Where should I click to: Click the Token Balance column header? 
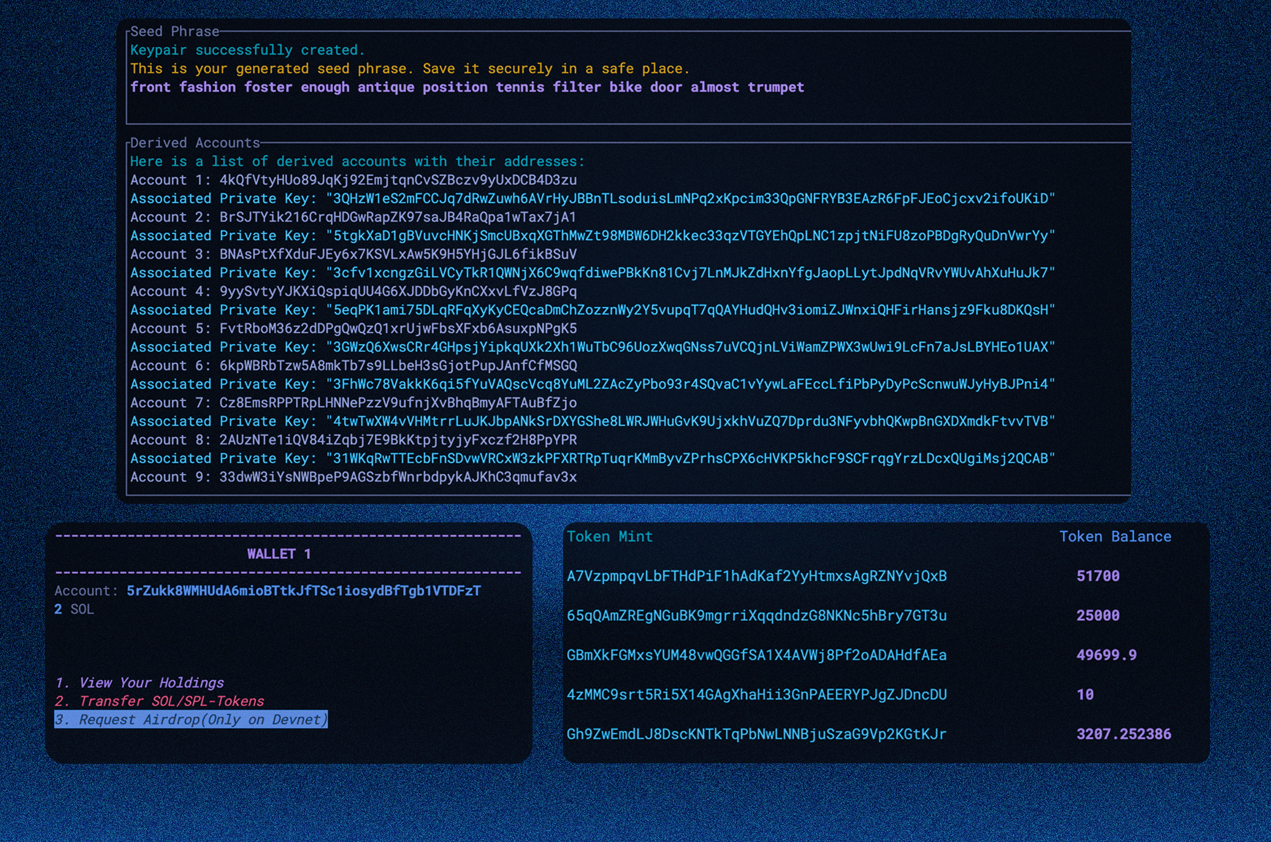coord(1115,536)
